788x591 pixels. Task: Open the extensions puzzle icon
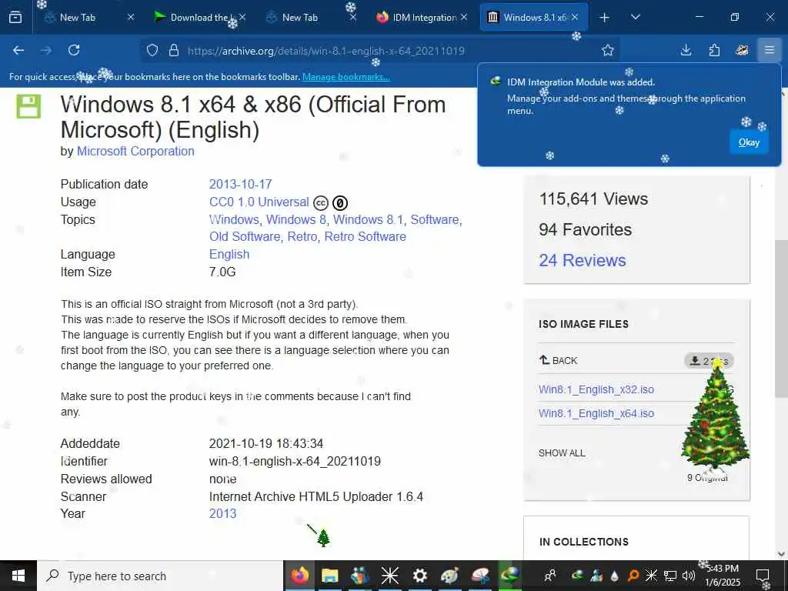[714, 50]
